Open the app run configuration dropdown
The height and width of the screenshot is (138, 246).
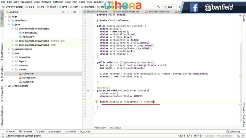(170, 6)
